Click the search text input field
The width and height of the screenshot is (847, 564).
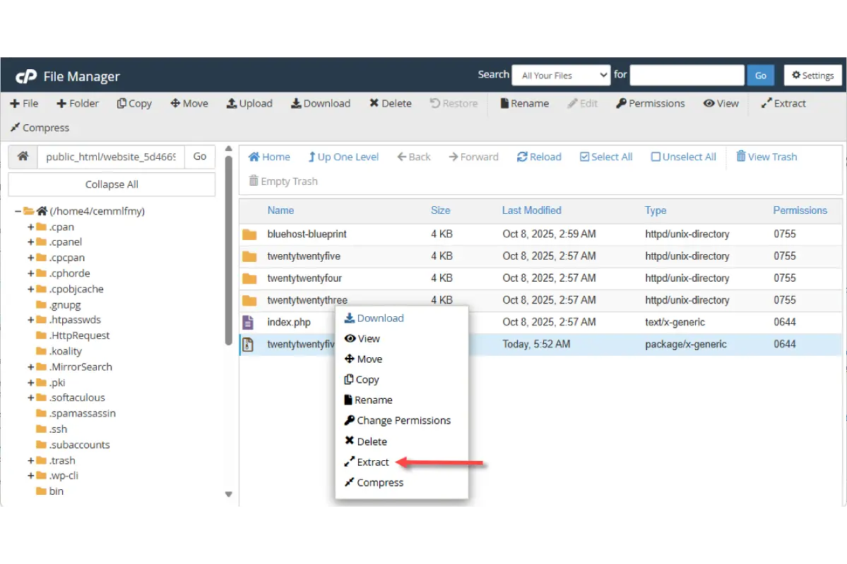[x=687, y=76]
